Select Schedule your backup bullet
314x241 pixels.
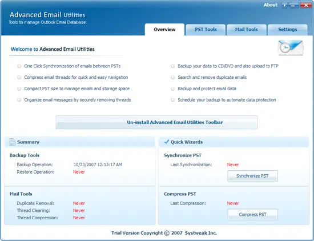[172, 100]
